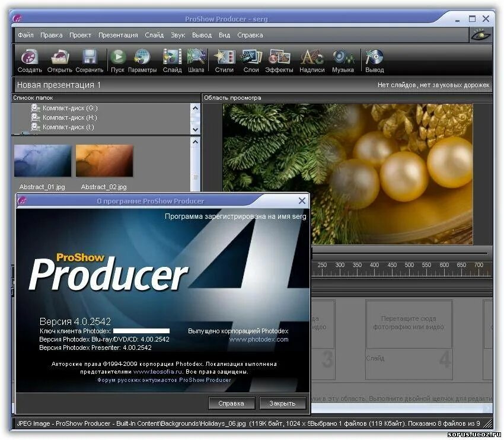Open the Презентация menu
The height and width of the screenshot is (440, 504).
118,35
